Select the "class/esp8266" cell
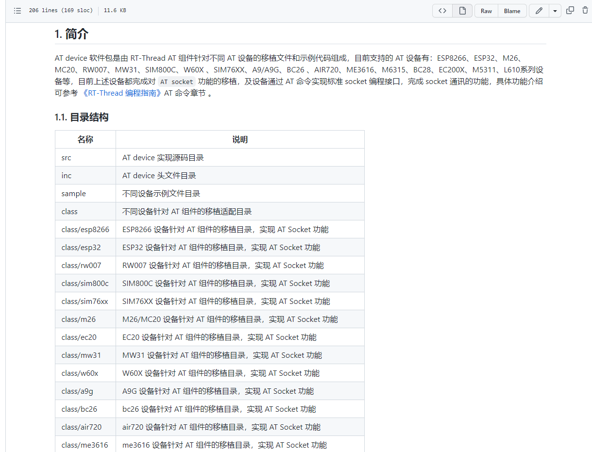This screenshot has height=452, width=592. [x=85, y=229]
